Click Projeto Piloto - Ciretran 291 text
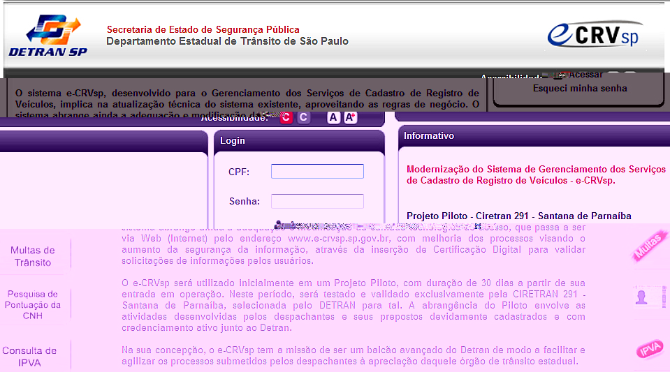Image resolution: width=670 pixels, height=372 pixels. click(518, 216)
